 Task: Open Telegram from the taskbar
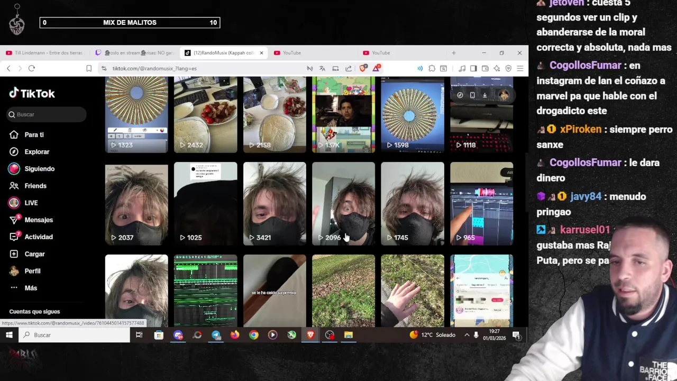coord(216,335)
